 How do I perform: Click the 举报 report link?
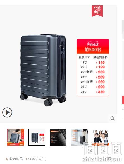click(108, 159)
